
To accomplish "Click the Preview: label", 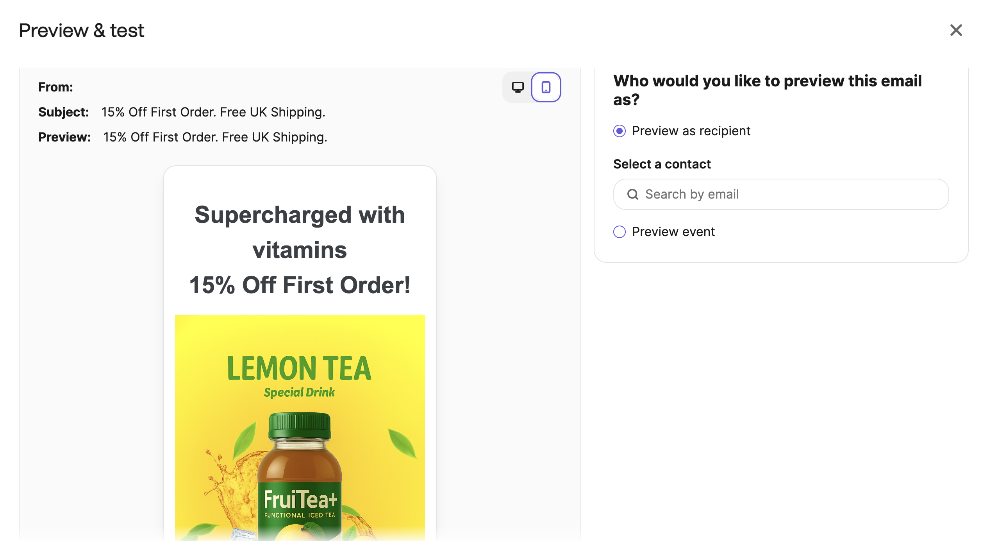I will point(64,137).
